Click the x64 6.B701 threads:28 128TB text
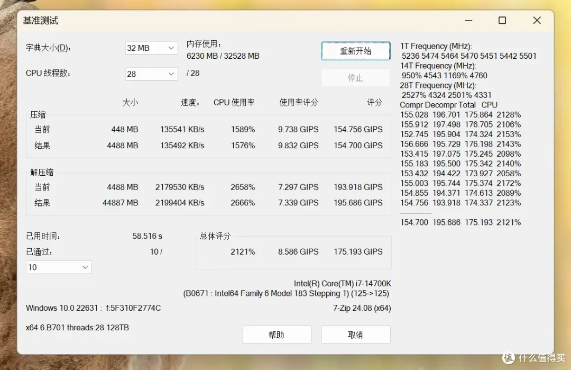Screen dimensions: 571x370 pos(77,328)
